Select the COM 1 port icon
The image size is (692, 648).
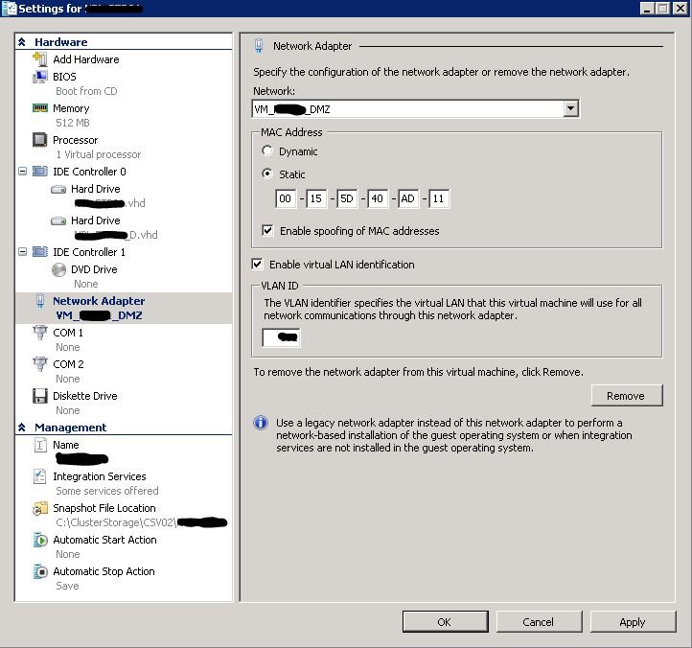pos(40,333)
